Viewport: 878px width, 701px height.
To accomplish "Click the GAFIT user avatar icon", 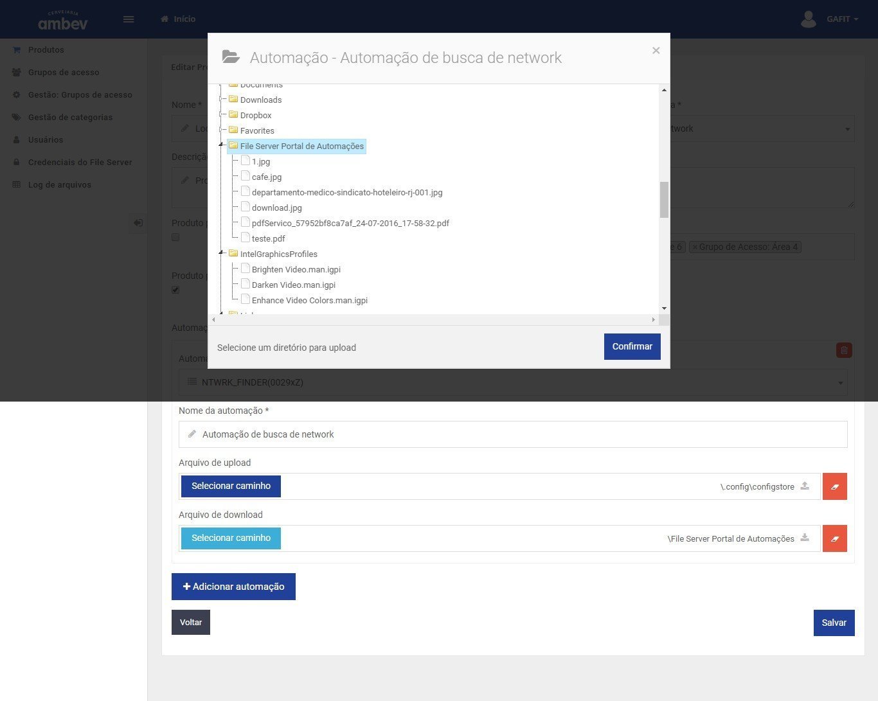I will (808, 19).
